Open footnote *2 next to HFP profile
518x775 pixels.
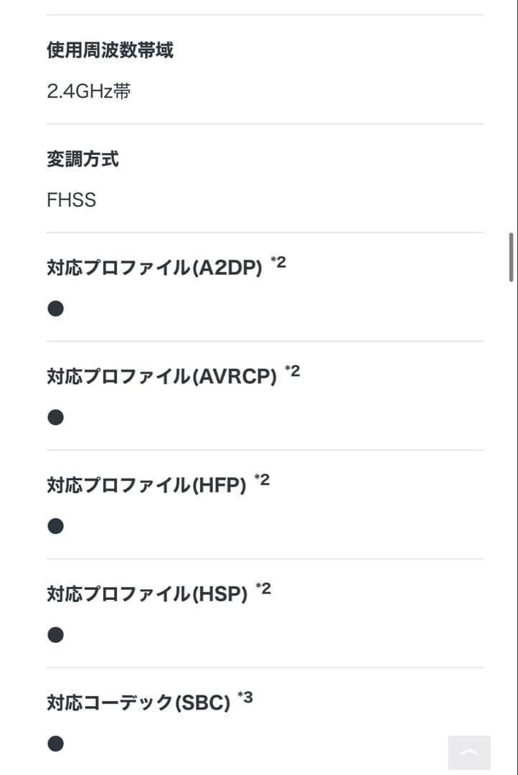pyautogui.click(x=263, y=480)
